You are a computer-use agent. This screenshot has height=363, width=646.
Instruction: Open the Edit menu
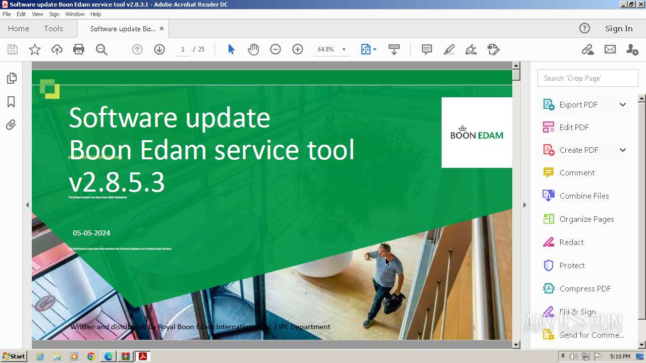click(21, 14)
